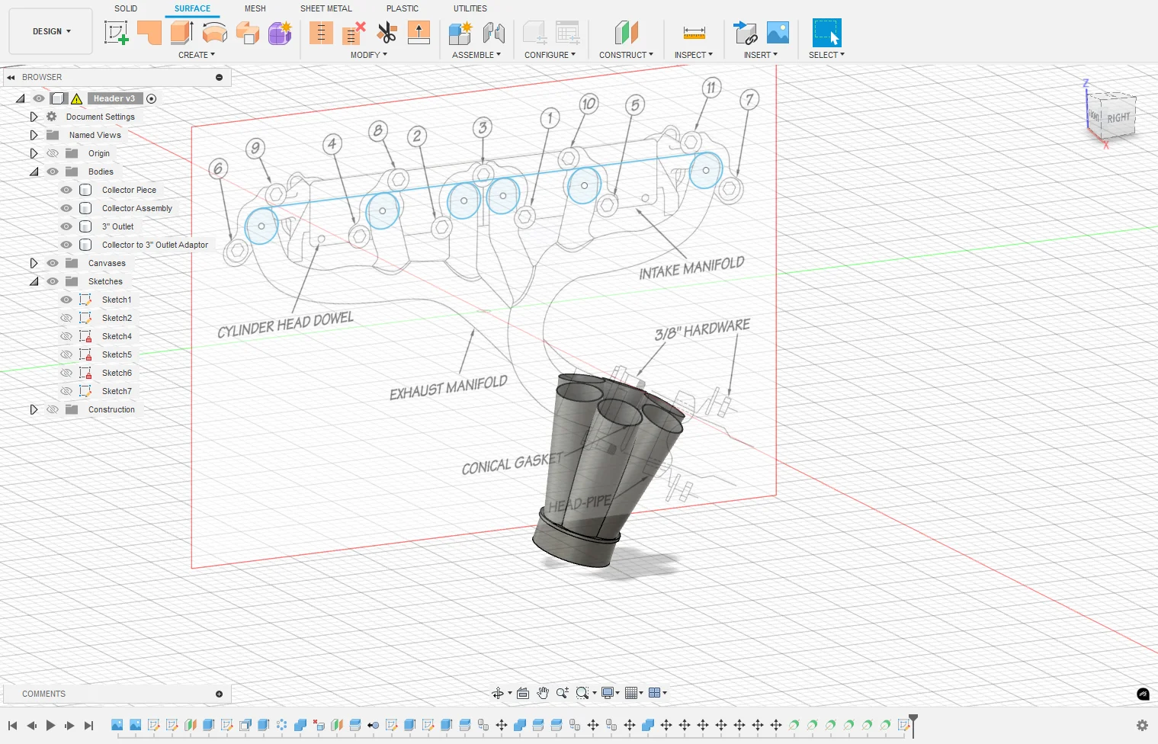Collapse the Browser panel with minus button
Image resolution: width=1158 pixels, height=744 pixels.
tap(220, 77)
